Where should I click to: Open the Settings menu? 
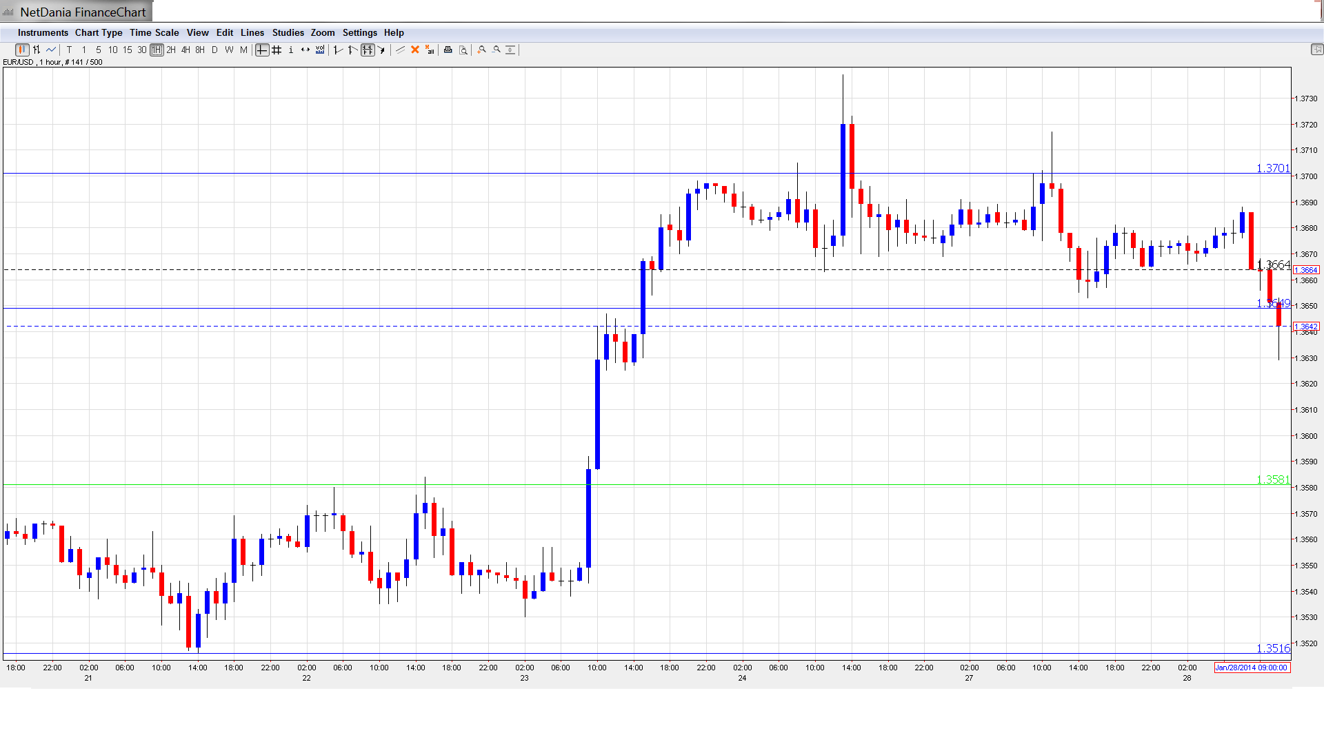[x=359, y=32]
